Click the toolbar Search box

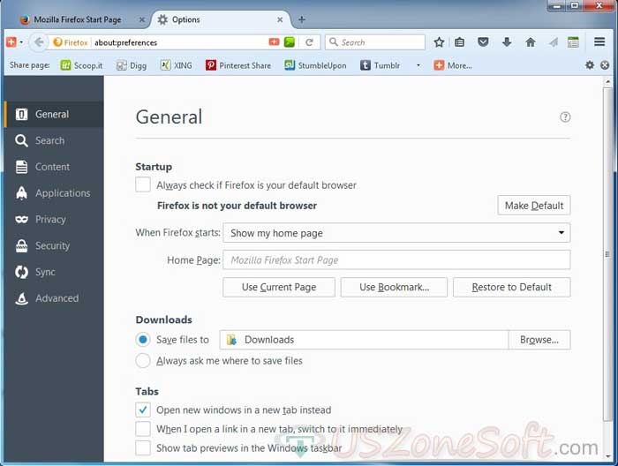(375, 42)
